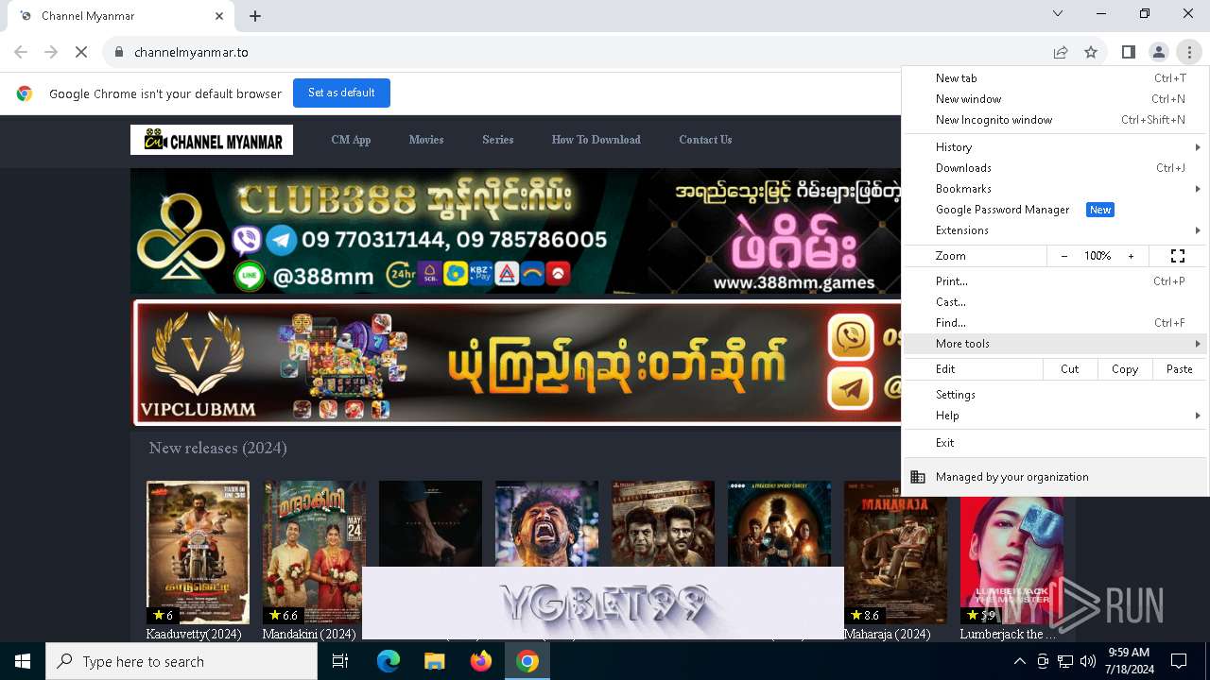Expand the History submenu
The width and height of the screenshot is (1210, 680).
(1056, 147)
